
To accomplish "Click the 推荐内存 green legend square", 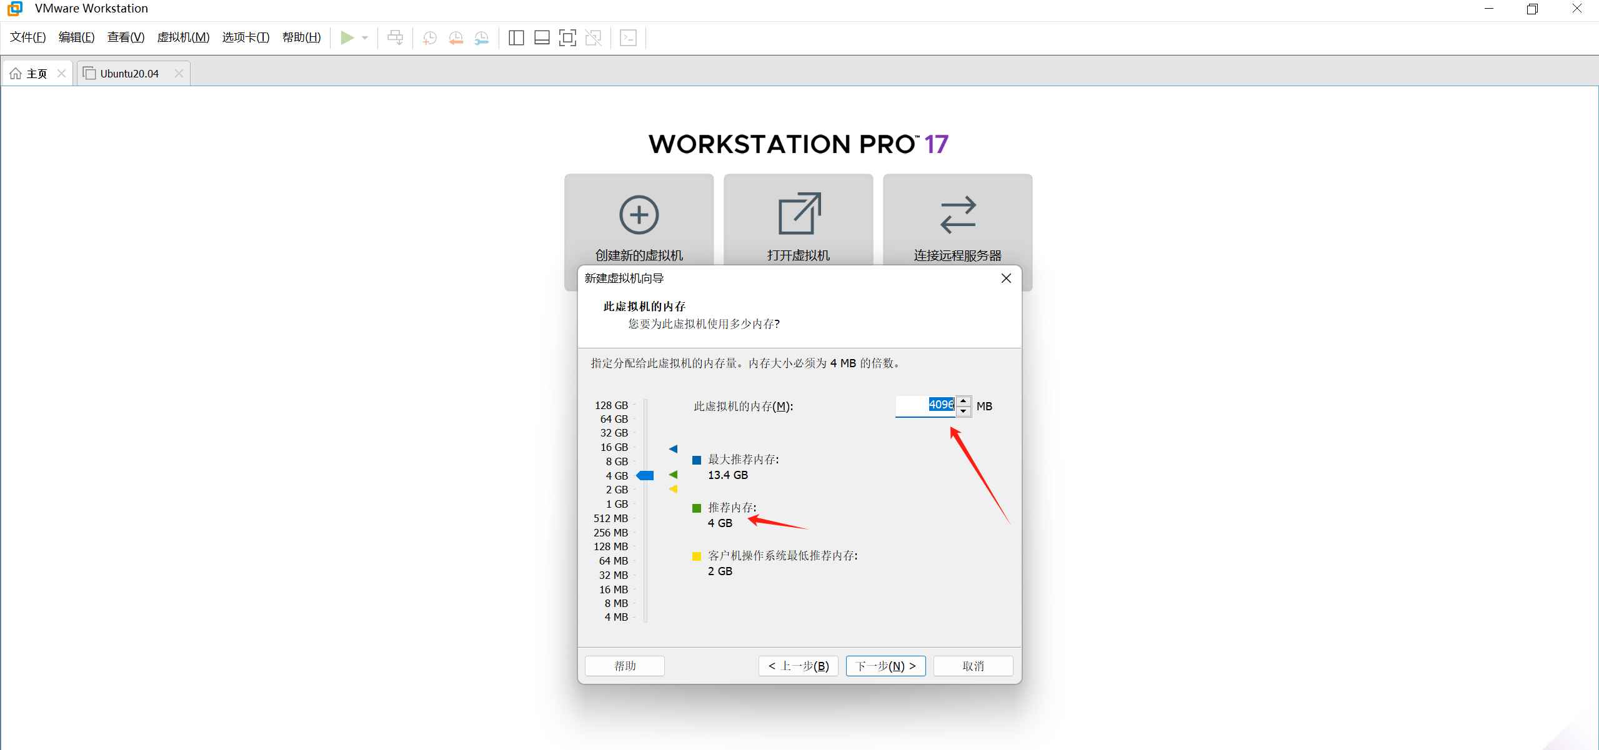I will [x=697, y=508].
